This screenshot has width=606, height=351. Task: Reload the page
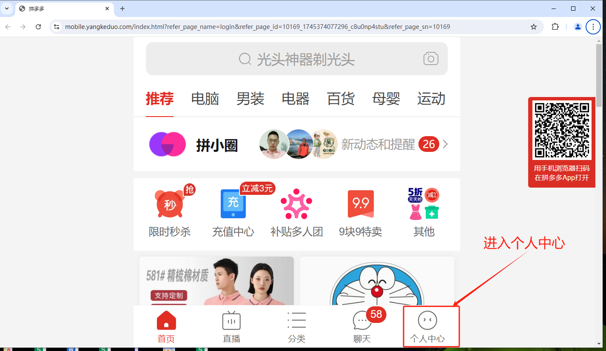tap(38, 27)
